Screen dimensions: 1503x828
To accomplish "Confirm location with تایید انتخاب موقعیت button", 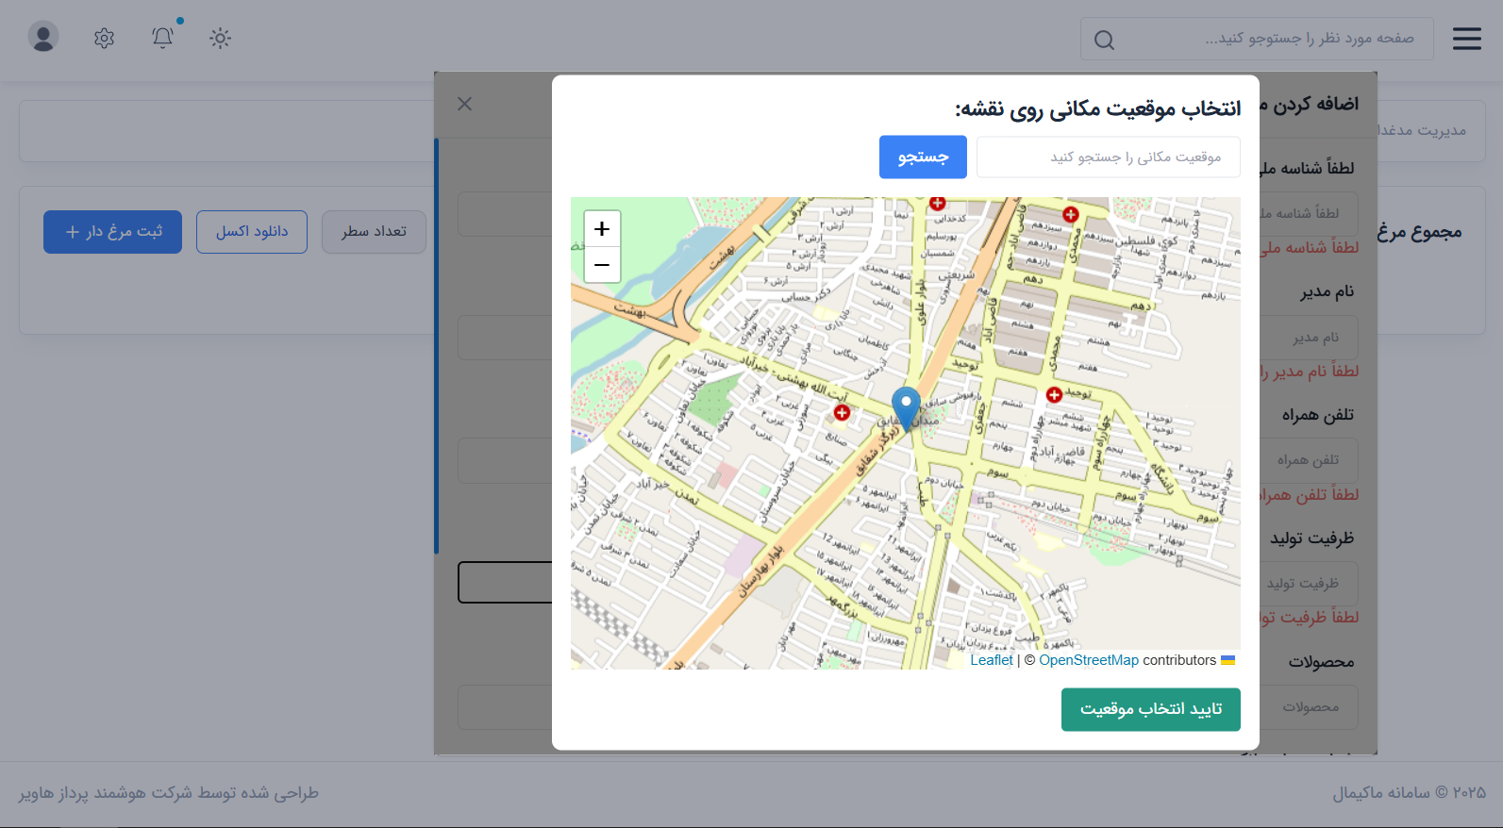I will click(1150, 709).
